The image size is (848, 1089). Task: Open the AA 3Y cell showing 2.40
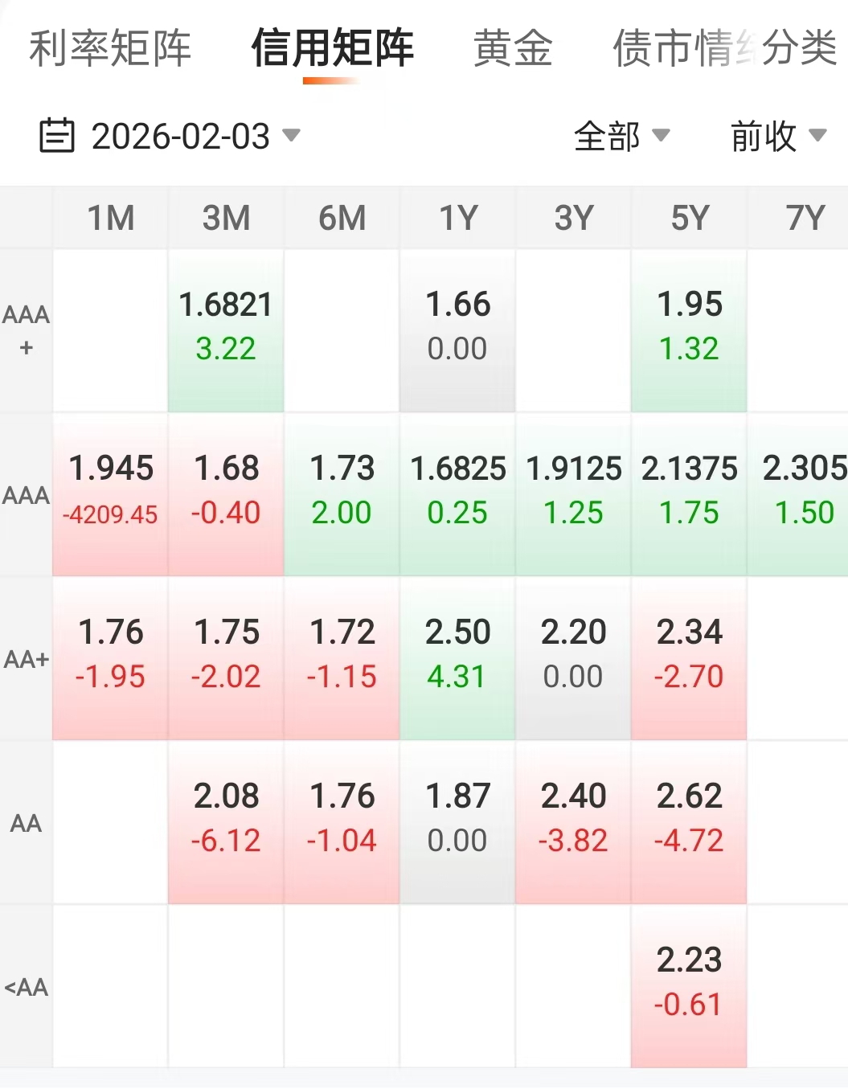tap(573, 822)
